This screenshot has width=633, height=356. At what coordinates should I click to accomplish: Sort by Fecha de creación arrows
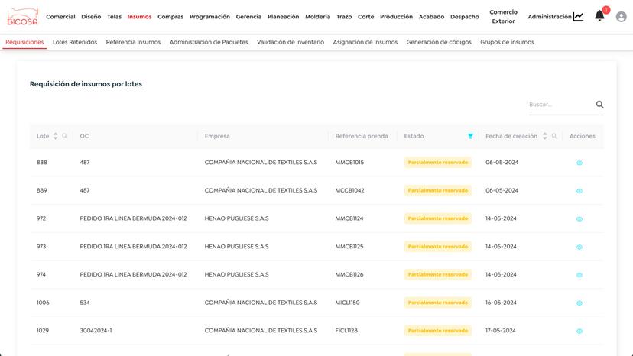544,136
